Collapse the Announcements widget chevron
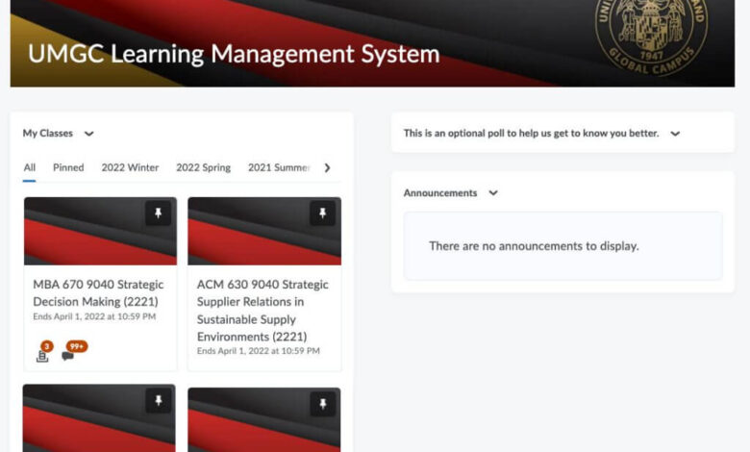Viewport: 750px width, 452px height. tap(493, 192)
